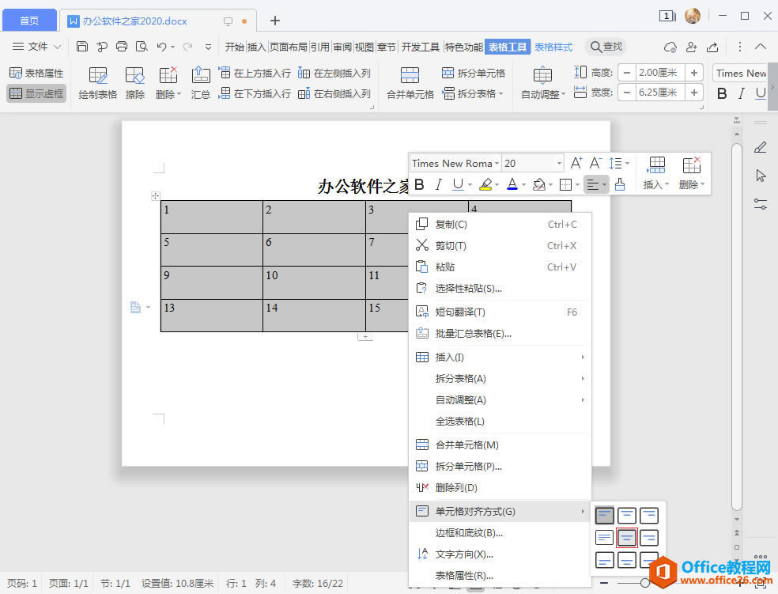Click the share/export icon at top right
Screen dimensions: 778x594
tap(712, 47)
